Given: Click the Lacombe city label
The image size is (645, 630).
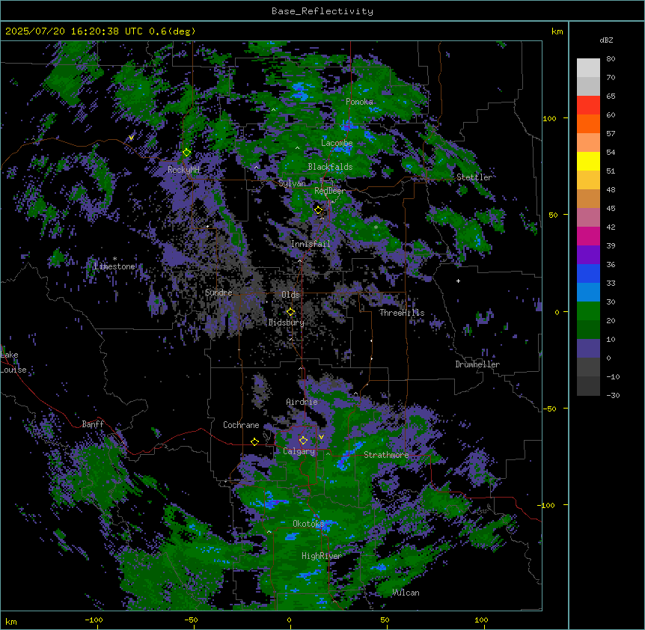Looking at the screenshot, I should tap(337, 143).
